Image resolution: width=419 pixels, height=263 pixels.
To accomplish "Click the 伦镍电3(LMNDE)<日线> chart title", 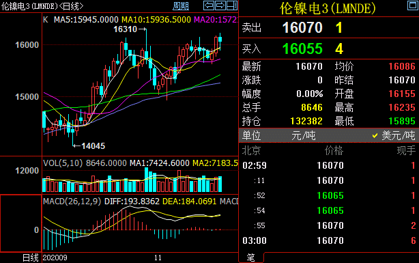I will 42,6.
